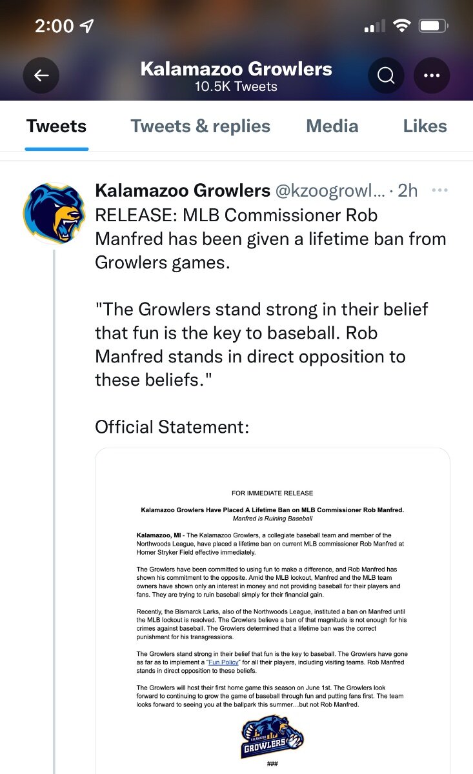473x774 pixels.
Task: Tap the Growlers bear avatar
Action: (54, 212)
